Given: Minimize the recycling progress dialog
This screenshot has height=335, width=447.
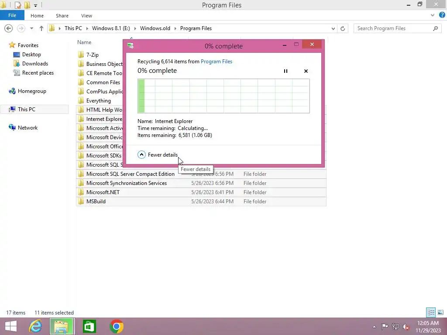Looking at the screenshot, I should (285, 45).
